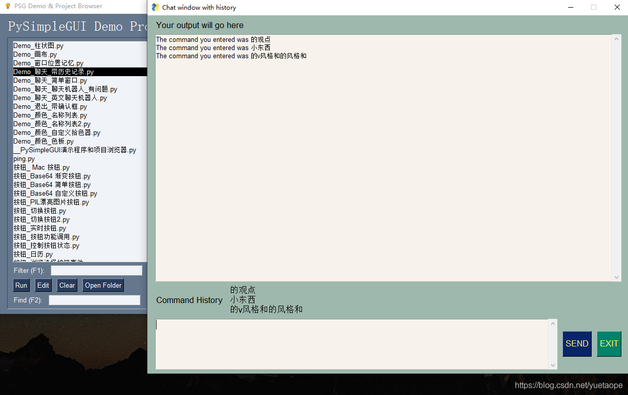Maximize the Chat window with history
The width and height of the screenshot is (628, 395).
594,7
